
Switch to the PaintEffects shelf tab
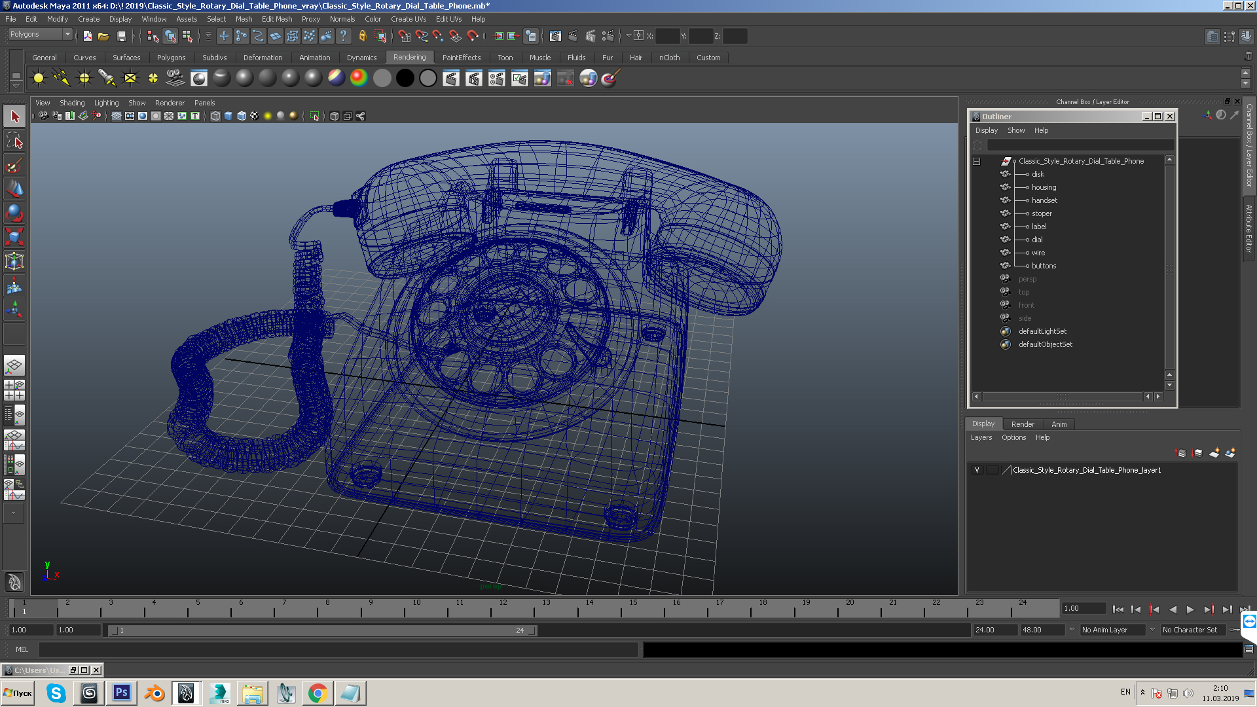coord(461,58)
